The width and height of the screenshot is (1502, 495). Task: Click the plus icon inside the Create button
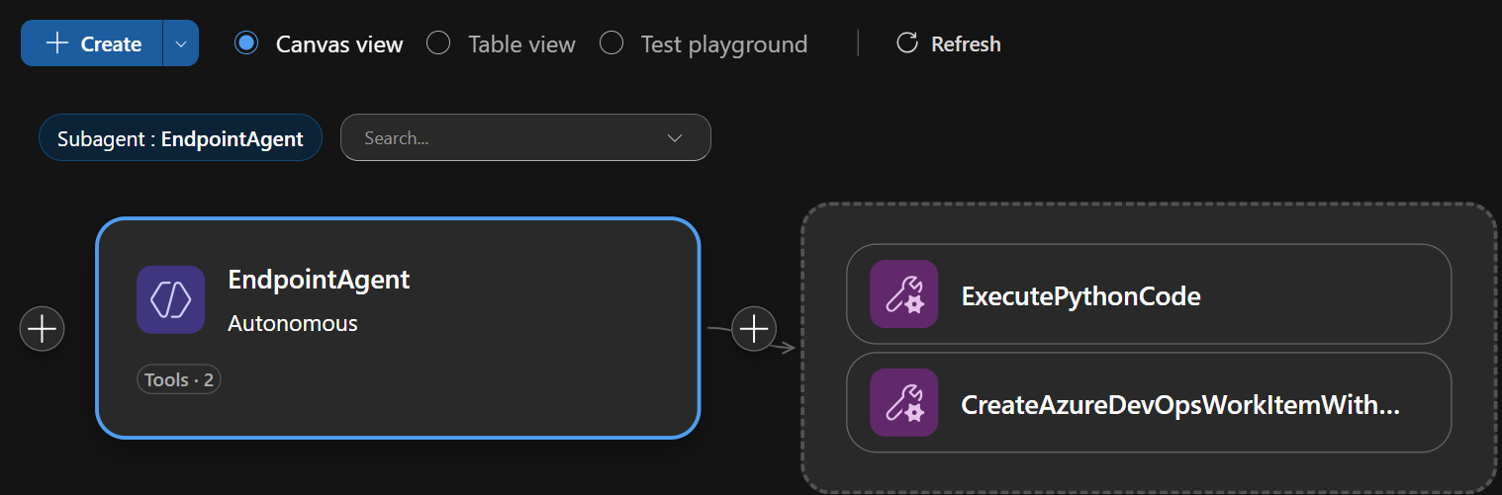[x=57, y=43]
